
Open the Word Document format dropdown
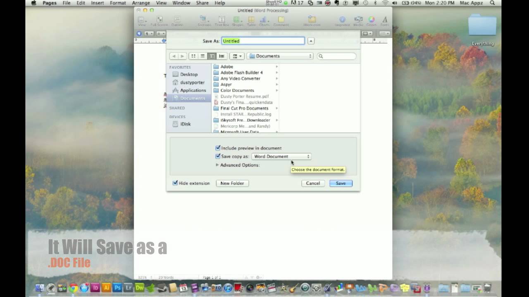point(281,156)
